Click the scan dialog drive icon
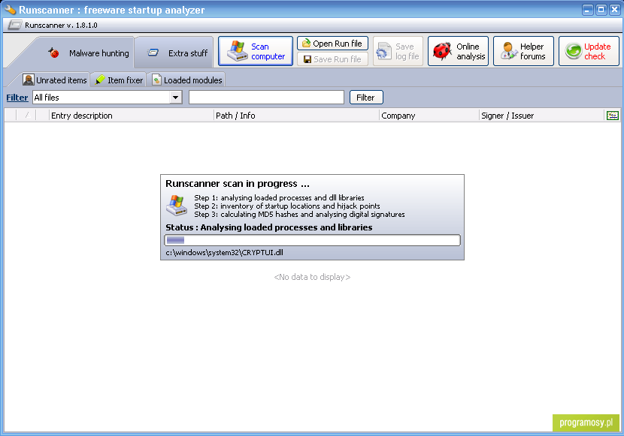The width and height of the screenshot is (624, 436). point(177,206)
